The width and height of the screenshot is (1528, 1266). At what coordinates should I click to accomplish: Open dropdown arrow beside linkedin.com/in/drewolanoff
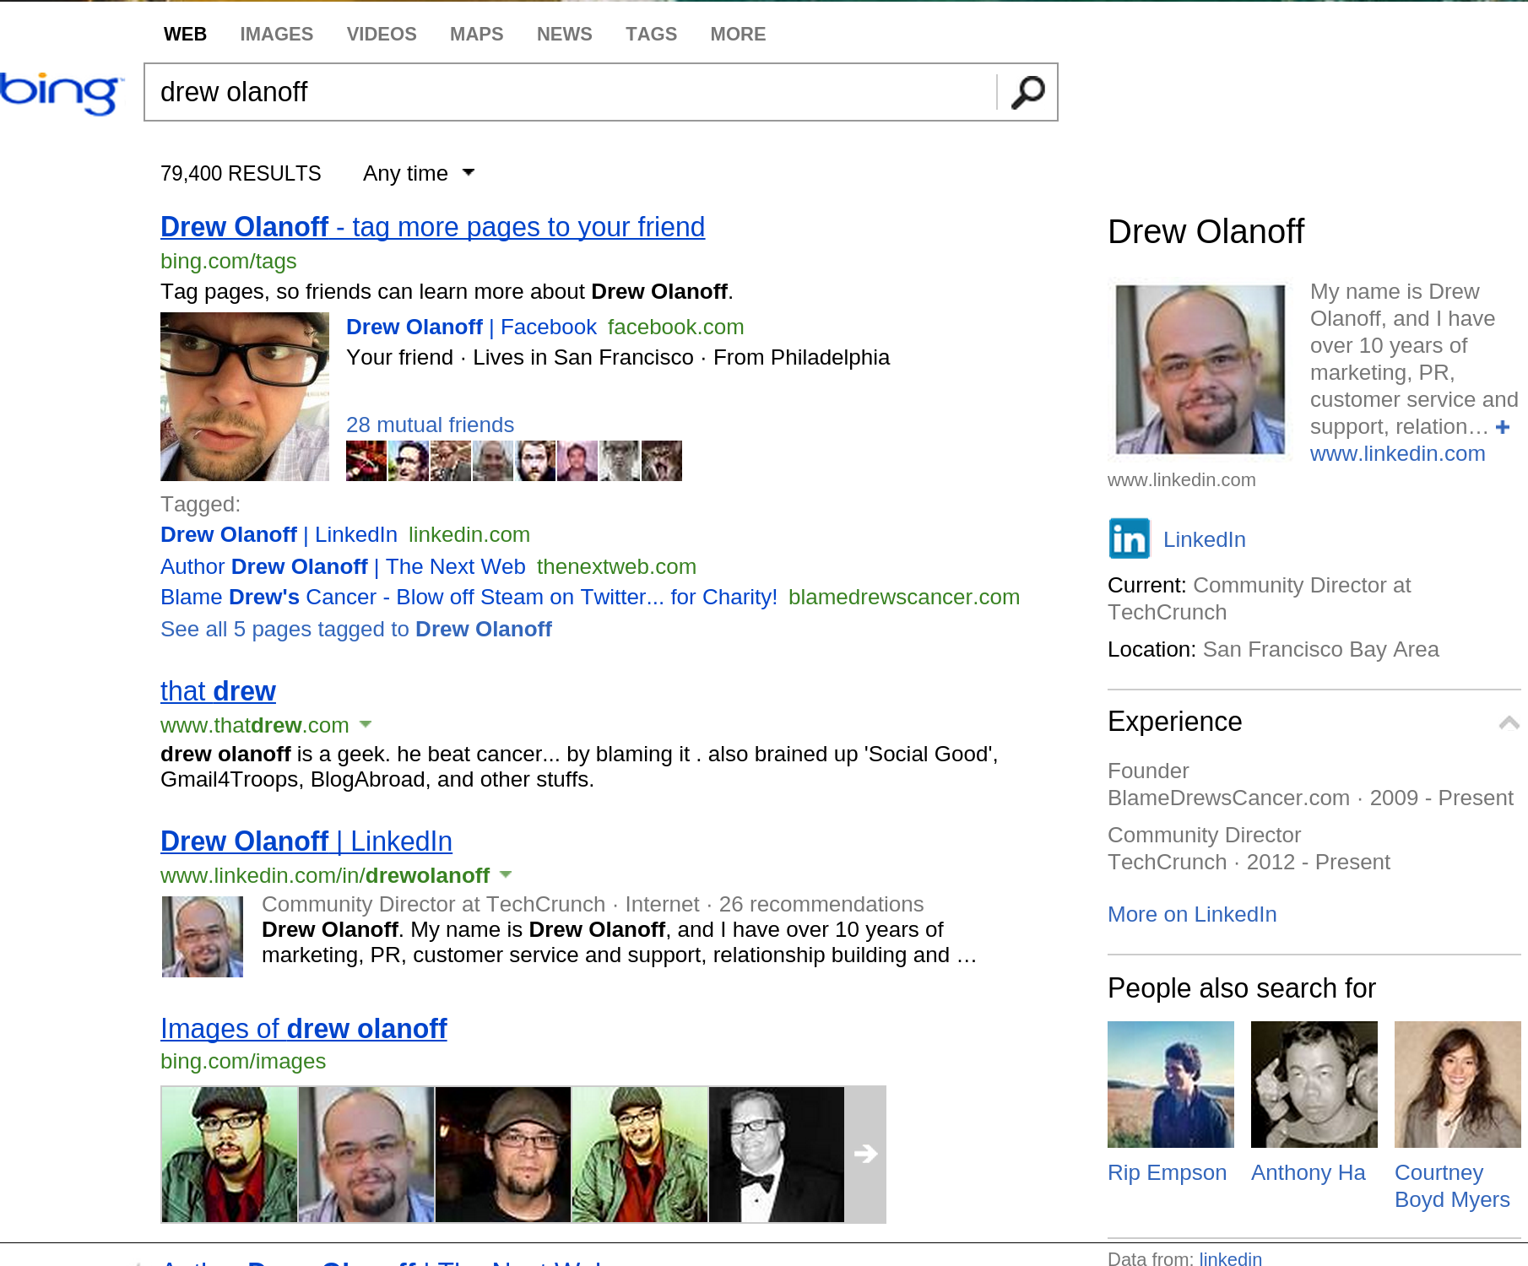tap(506, 874)
